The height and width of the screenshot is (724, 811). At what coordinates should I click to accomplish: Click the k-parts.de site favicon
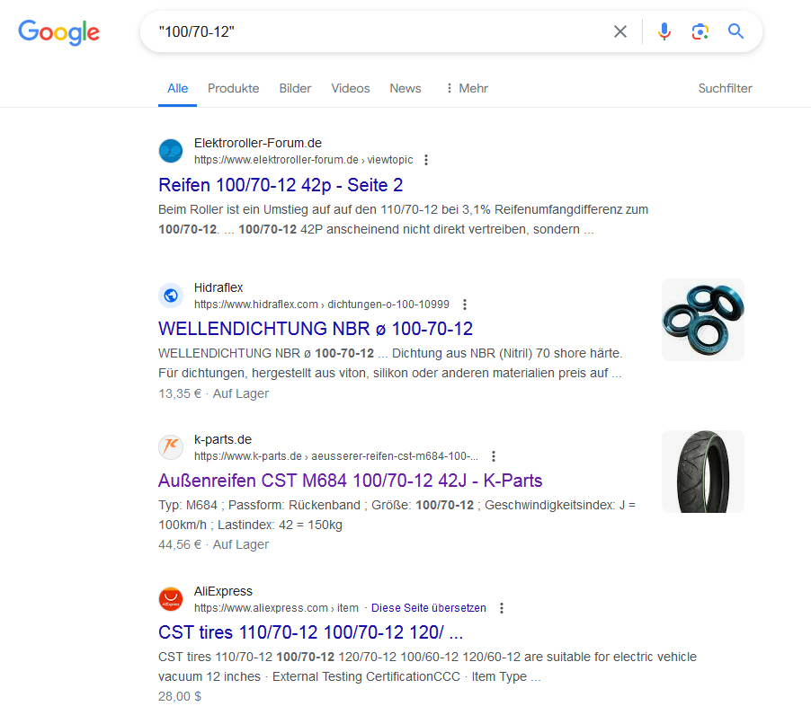tap(171, 447)
